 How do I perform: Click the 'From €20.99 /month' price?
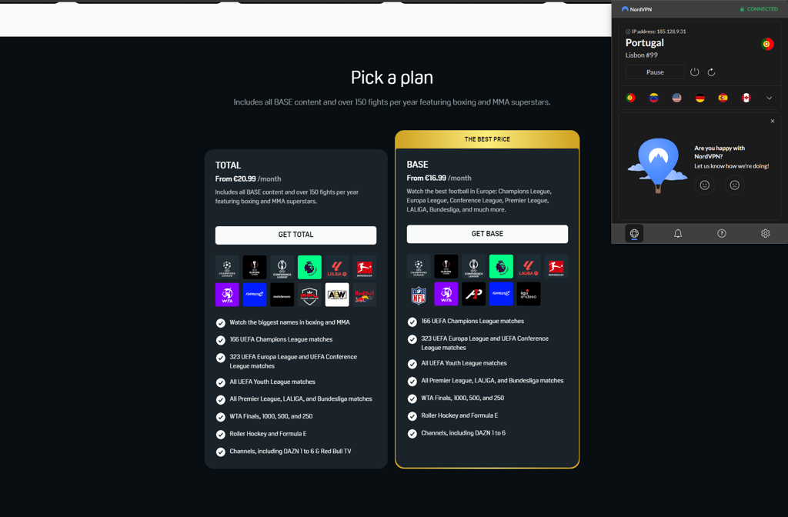pyautogui.click(x=249, y=178)
